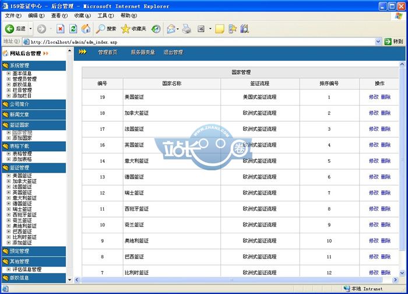The width and height of the screenshot is (408, 294).
Task: Click 删除 for 美国签证 row
Action: click(x=386, y=97)
